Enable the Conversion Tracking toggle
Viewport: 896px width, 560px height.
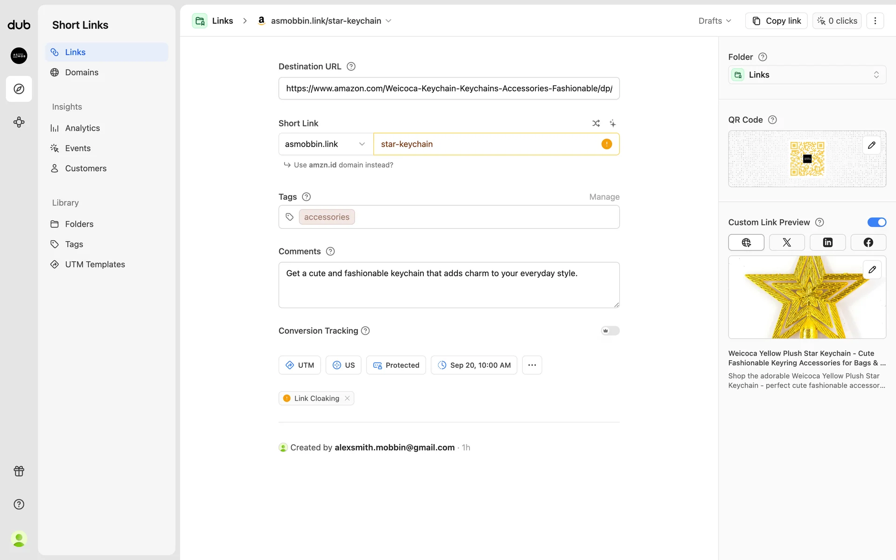tap(610, 330)
